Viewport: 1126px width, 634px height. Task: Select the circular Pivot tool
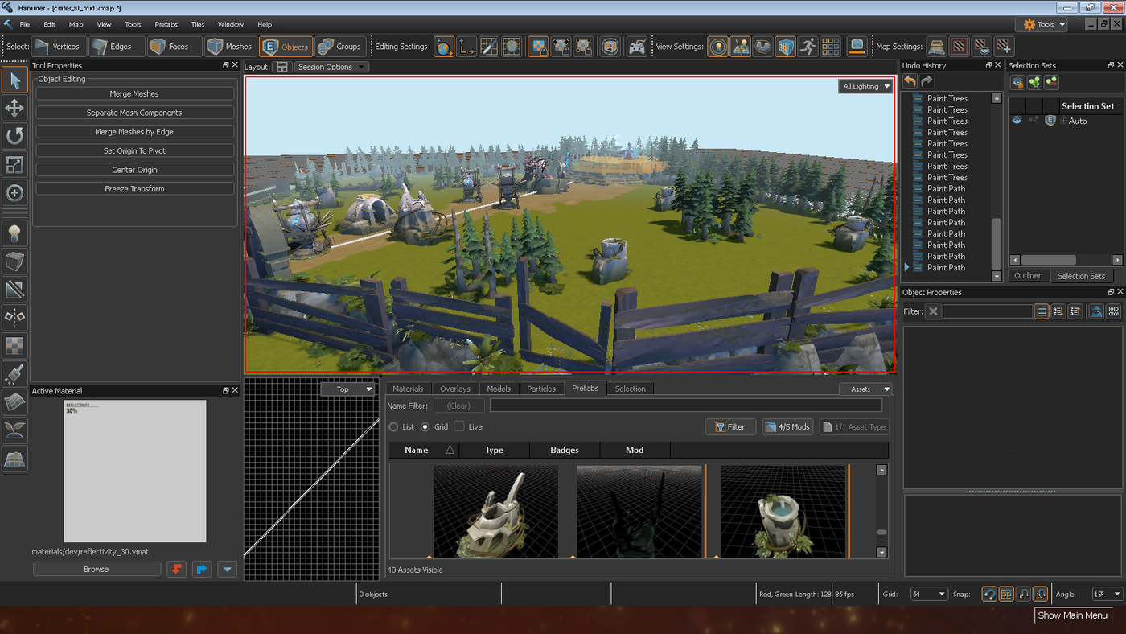point(14,192)
